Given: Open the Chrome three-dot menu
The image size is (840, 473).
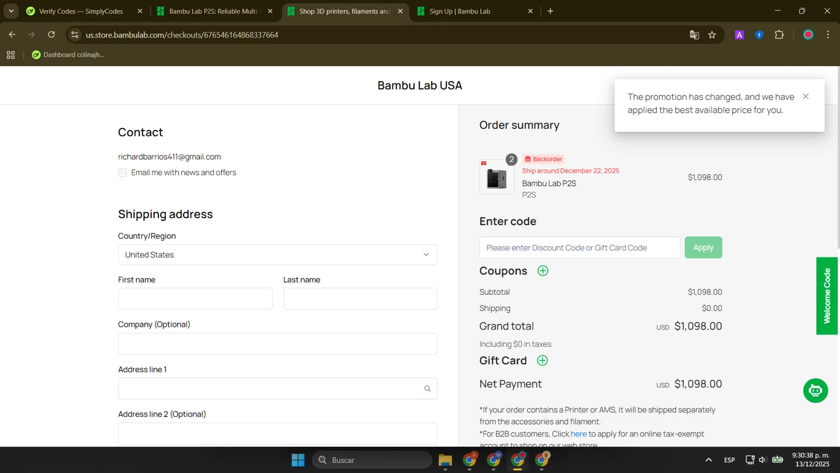Looking at the screenshot, I should (828, 35).
